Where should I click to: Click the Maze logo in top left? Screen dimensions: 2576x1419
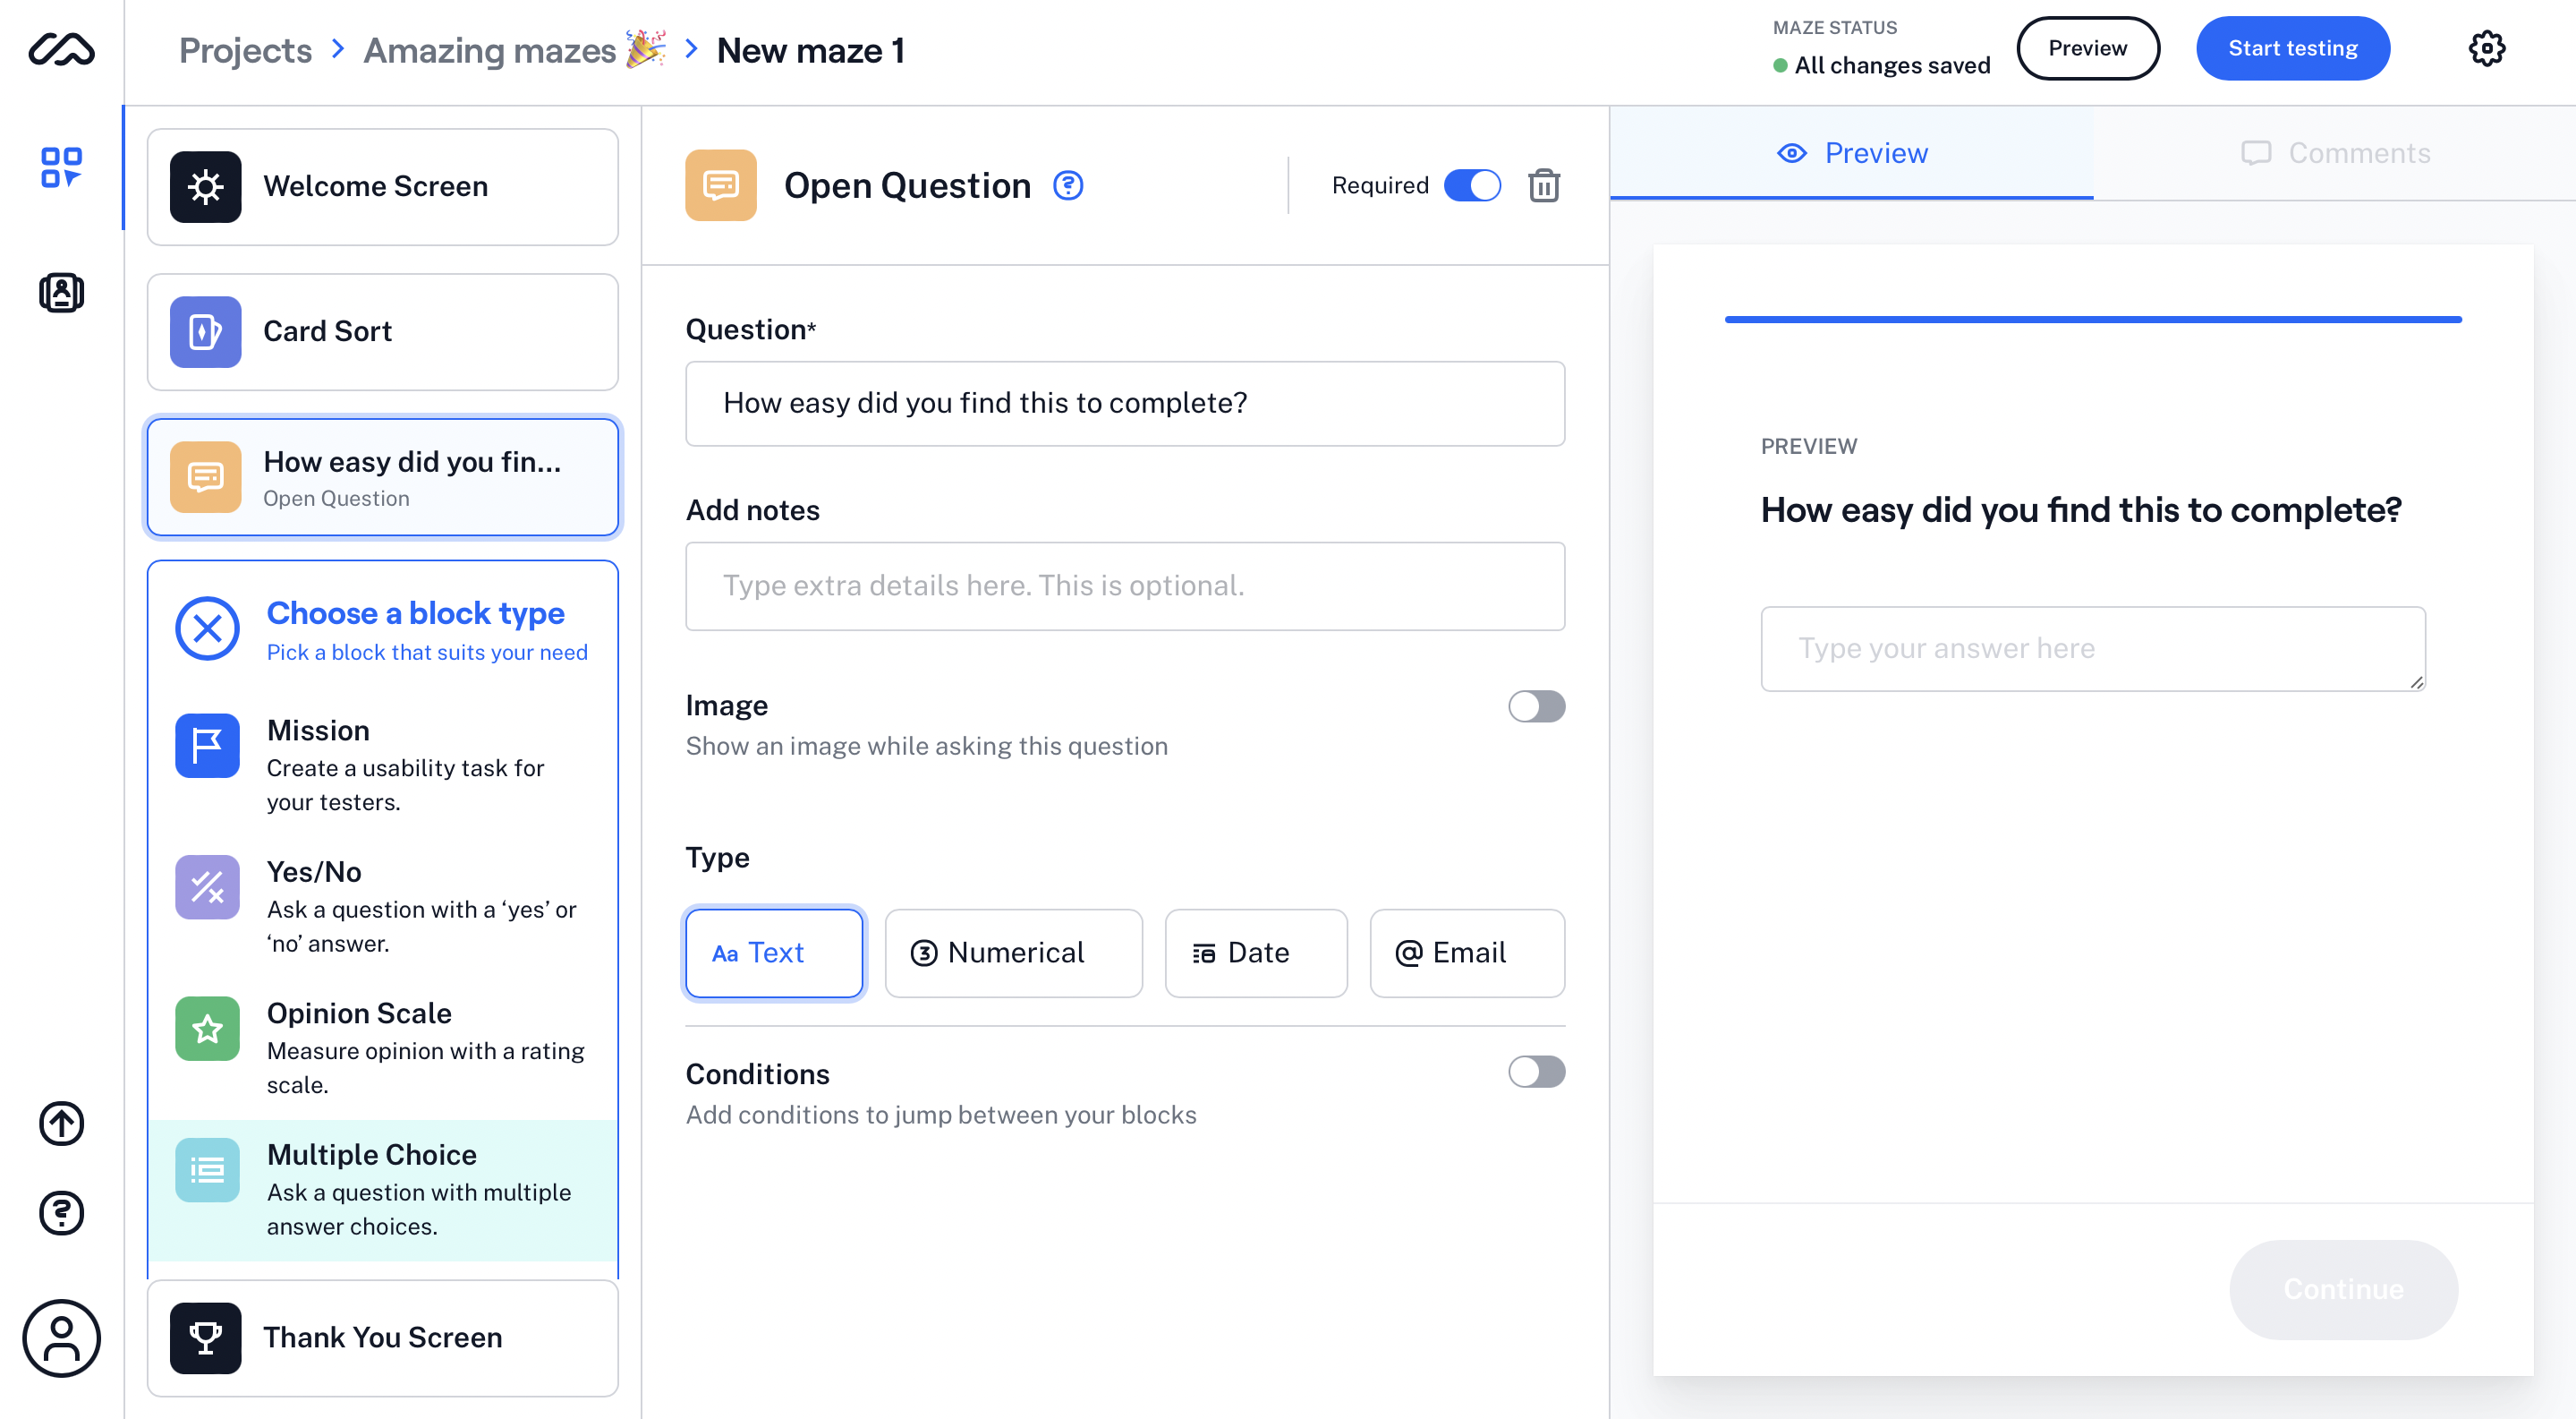(x=61, y=48)
